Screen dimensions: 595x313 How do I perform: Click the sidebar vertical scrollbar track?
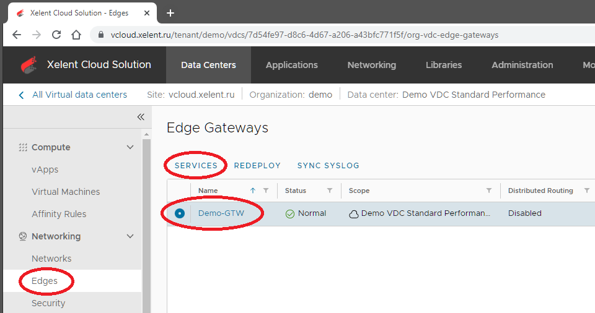[x=146, y=226]
